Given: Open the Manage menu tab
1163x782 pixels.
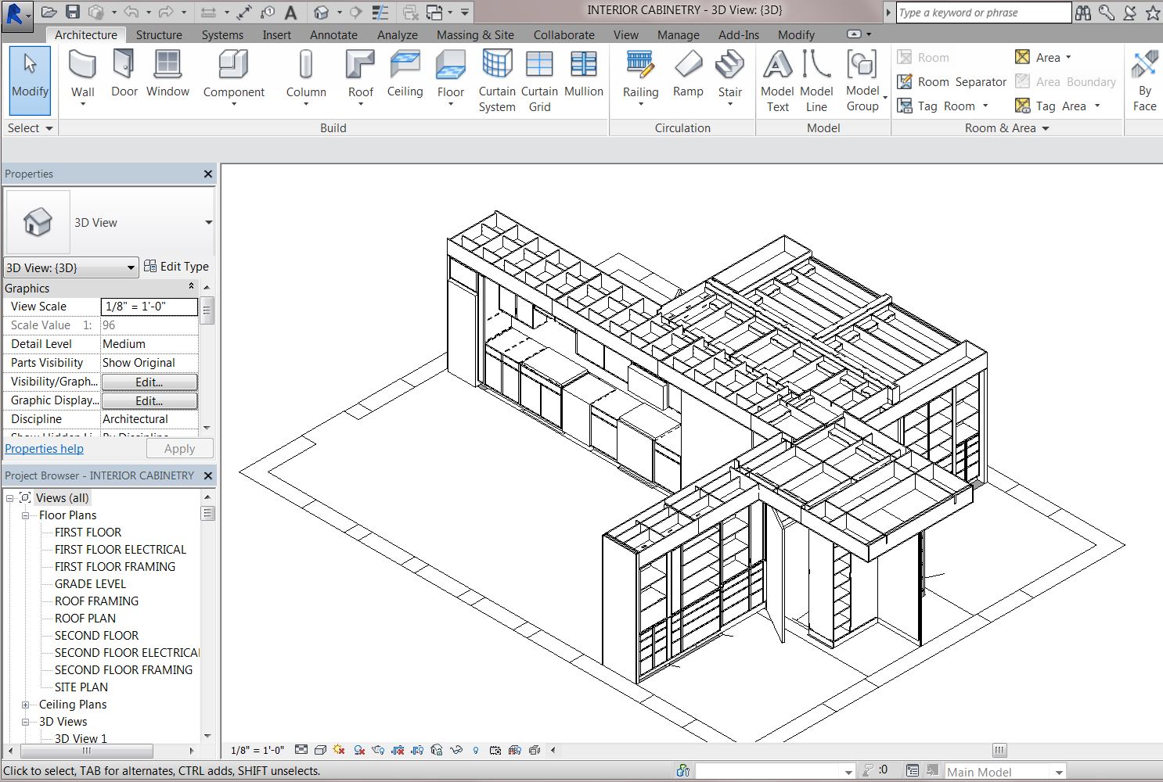Looking at the screenshot, I should click(678, 34).
